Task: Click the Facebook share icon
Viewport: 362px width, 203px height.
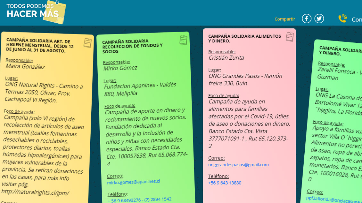Action: coord(306,19)
